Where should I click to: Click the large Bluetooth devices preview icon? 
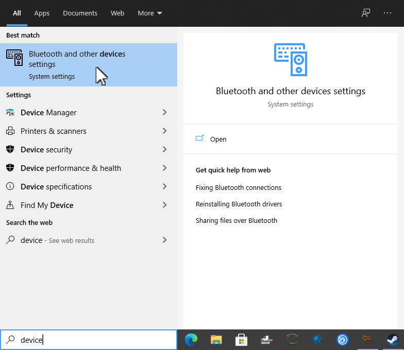pyautogui.click(x=291, y=60)
